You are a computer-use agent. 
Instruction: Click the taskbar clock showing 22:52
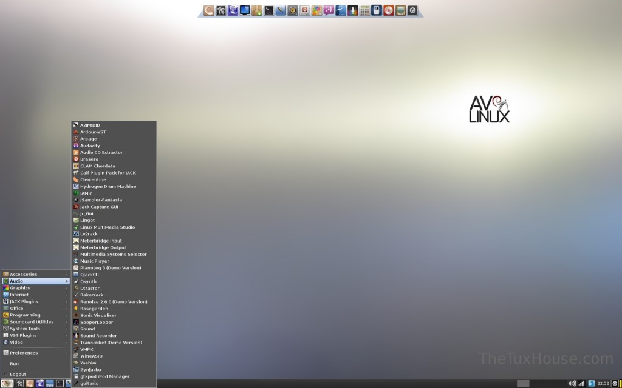click(603, 383)
